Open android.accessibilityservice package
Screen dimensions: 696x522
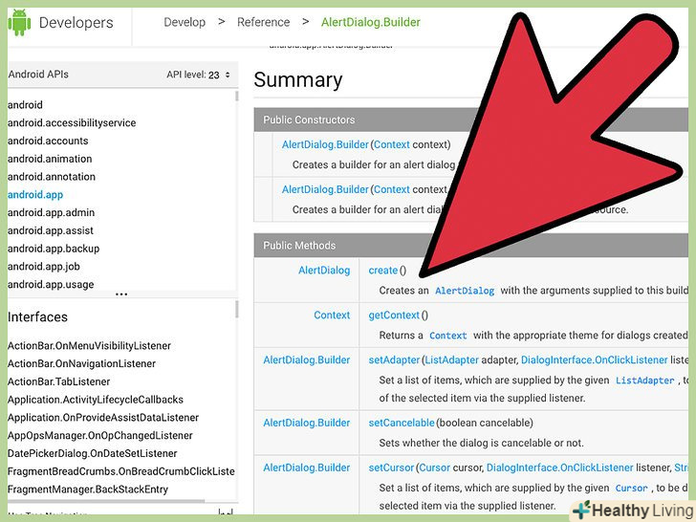(x=72, y=123)
